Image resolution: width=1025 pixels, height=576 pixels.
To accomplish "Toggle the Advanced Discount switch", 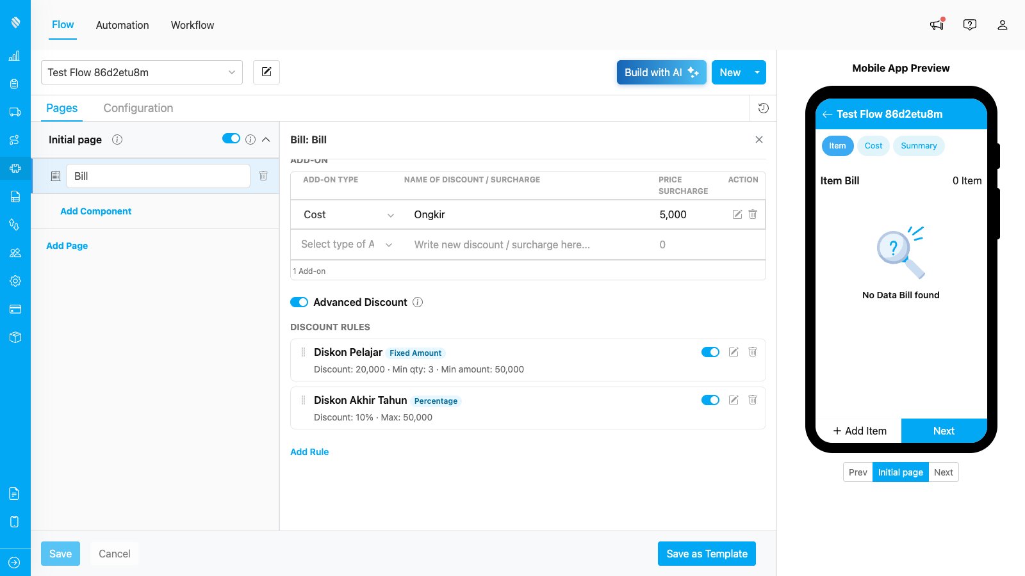I will pos(299,302).
